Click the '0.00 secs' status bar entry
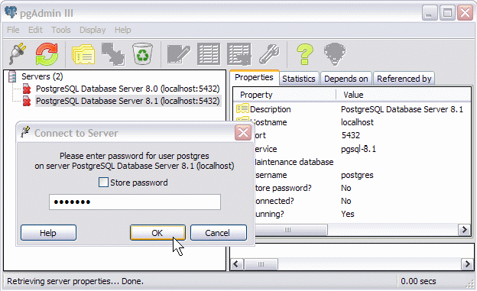 click(x=418, y=281)
